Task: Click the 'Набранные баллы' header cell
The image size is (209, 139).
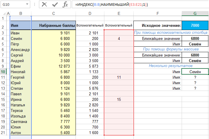Action: pos(53,25)
